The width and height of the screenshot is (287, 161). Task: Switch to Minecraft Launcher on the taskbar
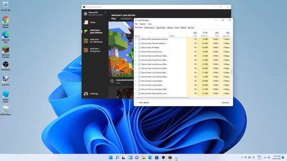tap(170, 157)
